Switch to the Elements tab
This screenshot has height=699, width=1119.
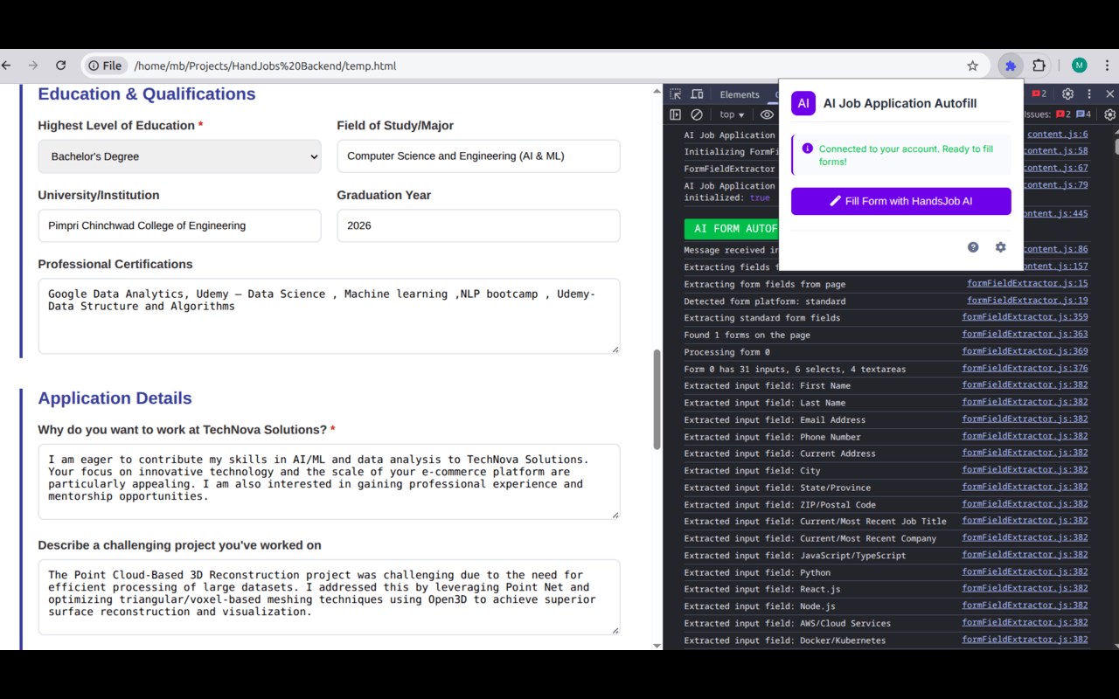point(740,94)
